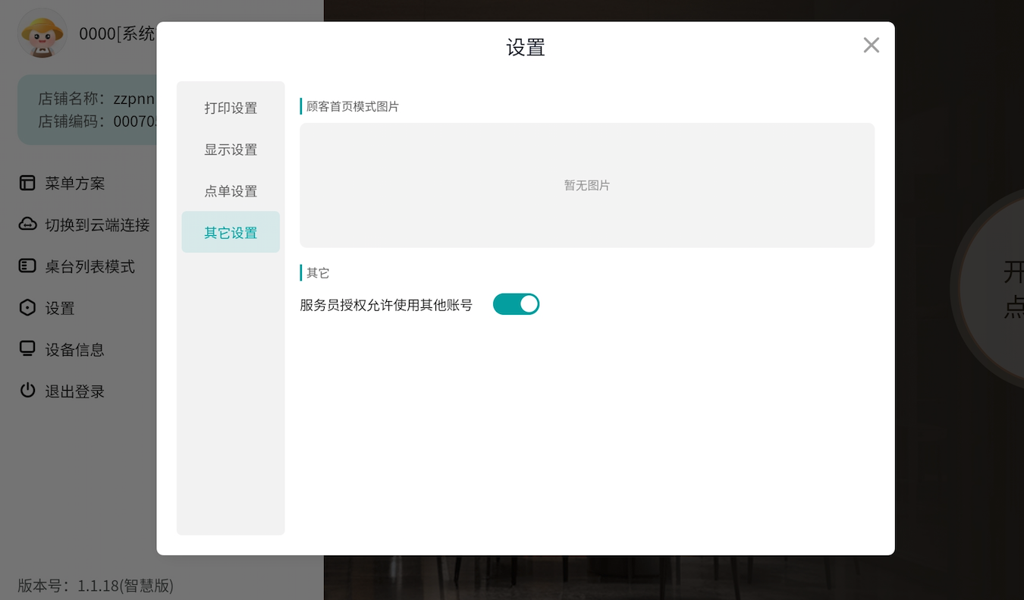Disable 服务员授权允许使用其他账号 switch
This screenshot has width=1024, height=600.
click(x=516, y=303)
